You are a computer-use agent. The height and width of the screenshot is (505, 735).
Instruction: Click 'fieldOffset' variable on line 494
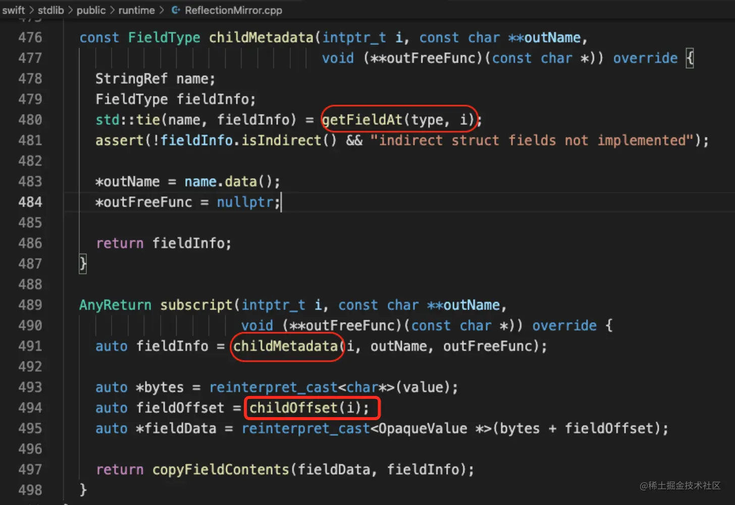(x=180, y=408)
